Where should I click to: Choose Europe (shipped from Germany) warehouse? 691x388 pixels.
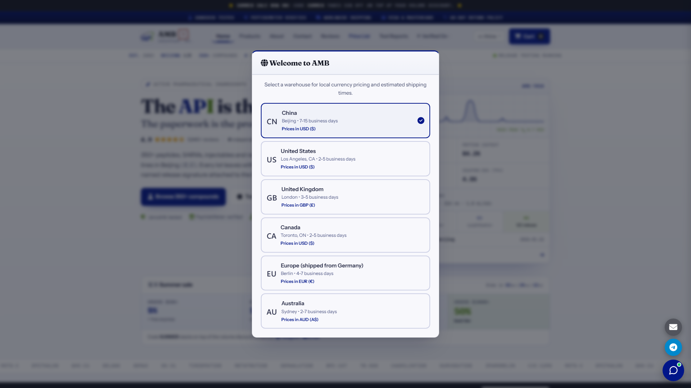[x=345, y=273]
